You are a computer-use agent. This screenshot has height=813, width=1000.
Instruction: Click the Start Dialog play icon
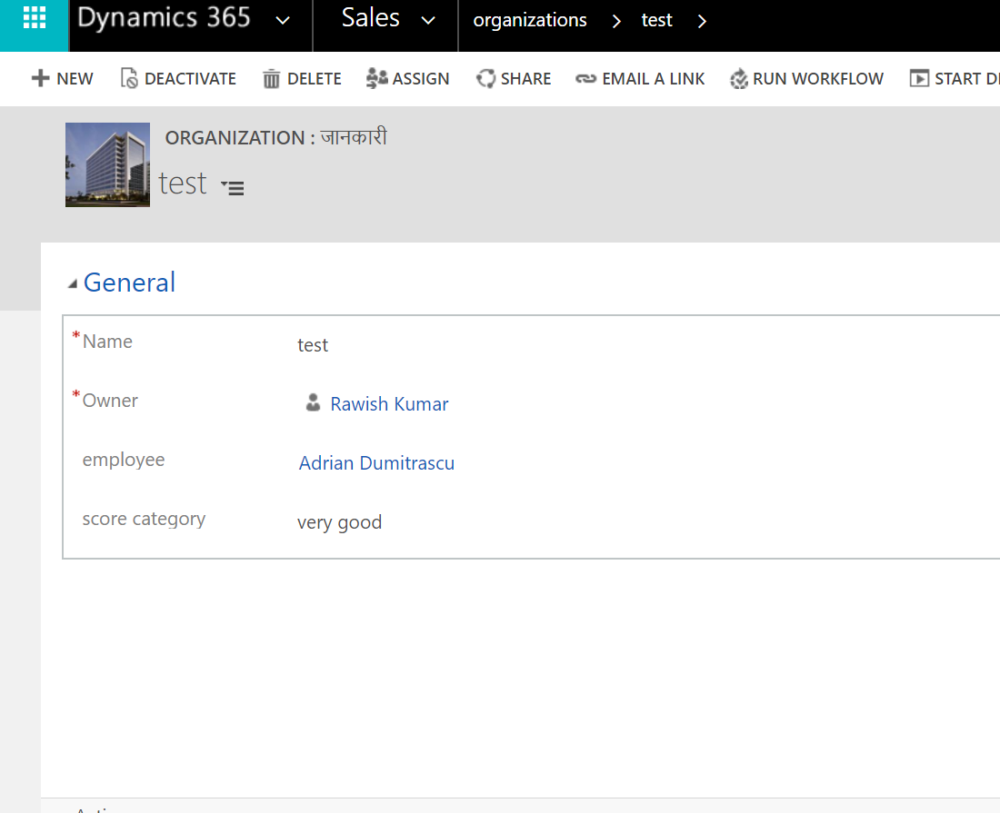[919, 79]
